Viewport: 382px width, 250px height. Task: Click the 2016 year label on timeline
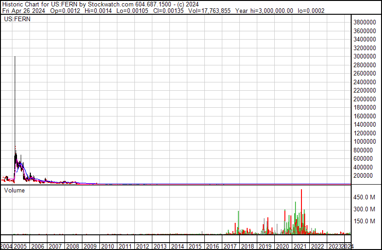[x=213, y=246]
